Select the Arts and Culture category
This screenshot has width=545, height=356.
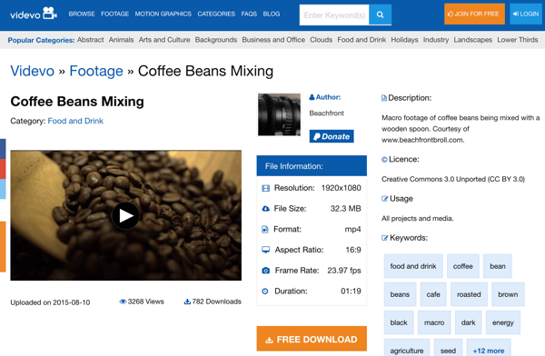164,40
